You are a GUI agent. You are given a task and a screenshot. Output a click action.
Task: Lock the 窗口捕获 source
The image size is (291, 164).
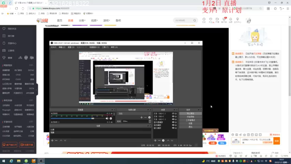[176, 128]
